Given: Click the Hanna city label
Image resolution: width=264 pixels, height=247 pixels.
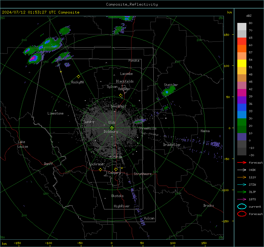Looking at the screenshot, I should [205, 131].
